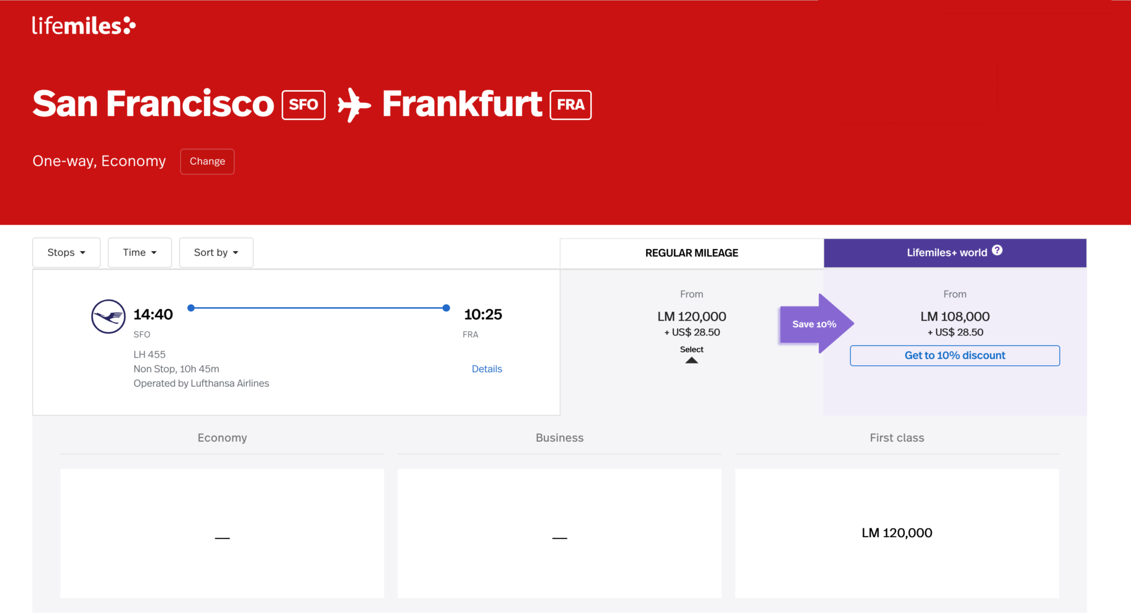The width and height of the screenshot is (1131, 613).
Task: Click the empty Business fare card
Action: tap(560, 533)
